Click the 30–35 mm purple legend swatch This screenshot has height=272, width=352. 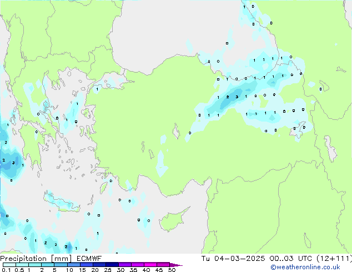click(125, 265)
